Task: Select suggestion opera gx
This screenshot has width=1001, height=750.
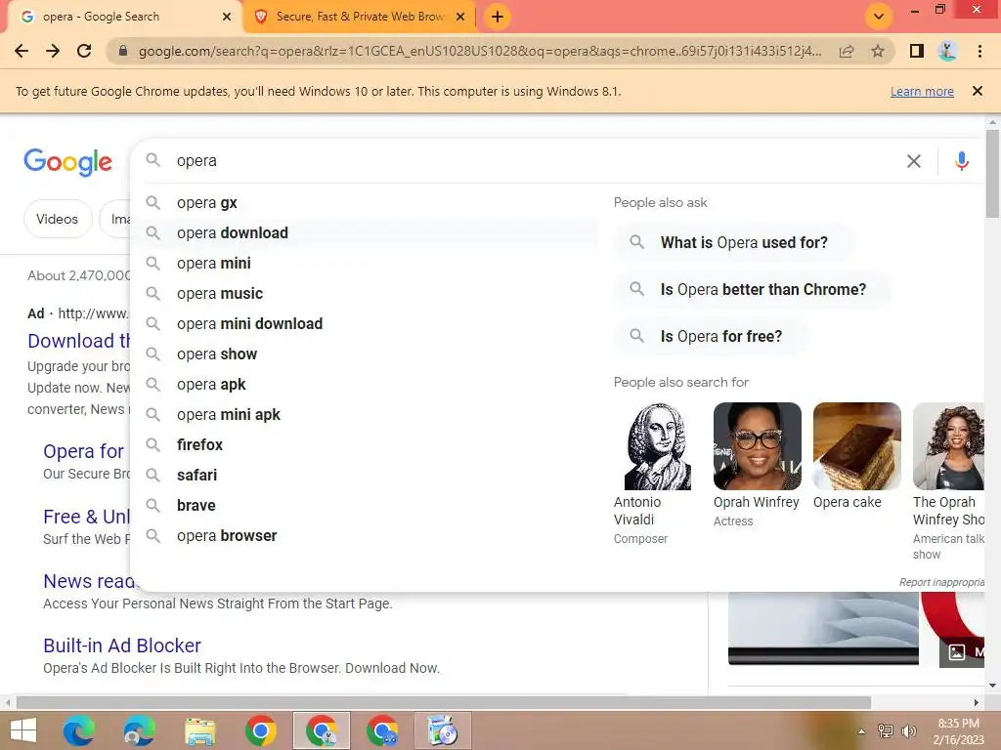Action: click(x=364, y=203)
